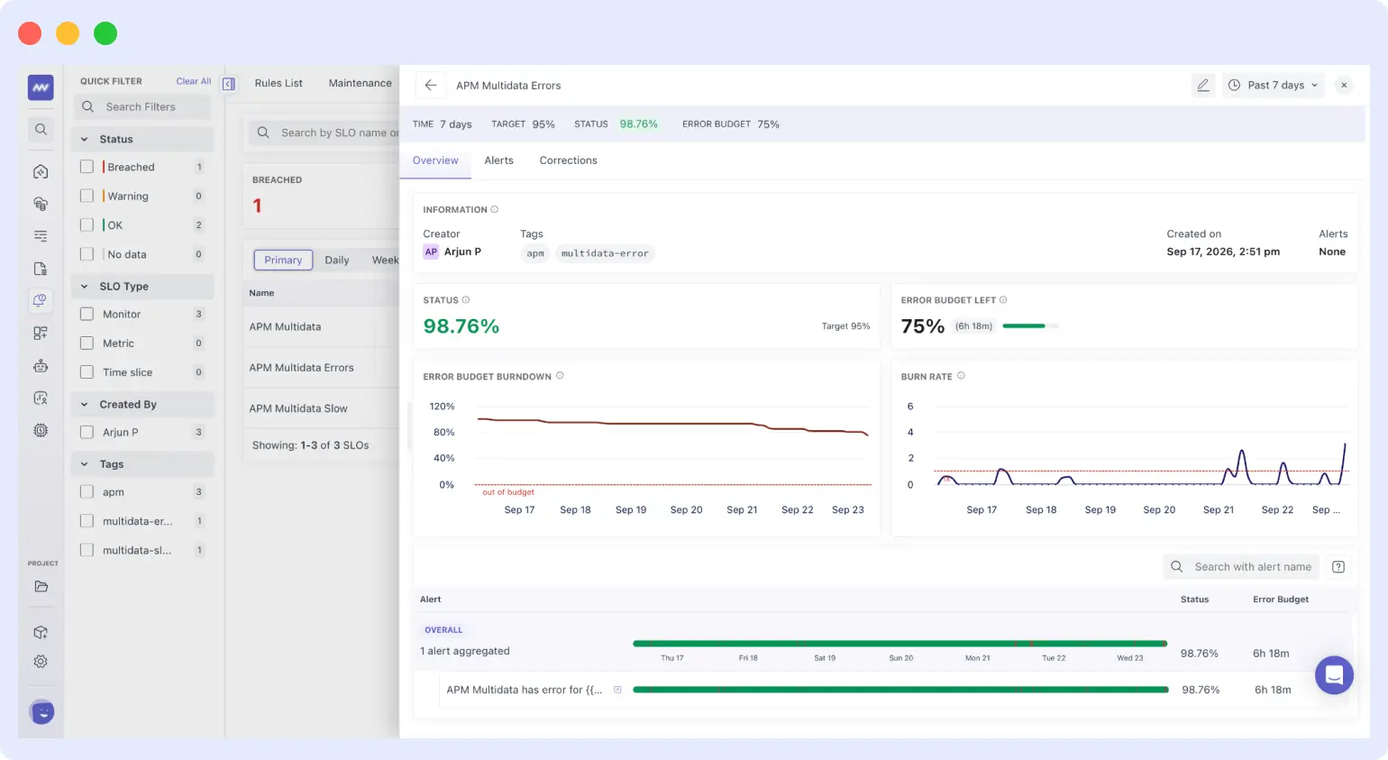
Task: Click the help icon beside alert search
Action: pyautogui.click(x=1338, y=567)
